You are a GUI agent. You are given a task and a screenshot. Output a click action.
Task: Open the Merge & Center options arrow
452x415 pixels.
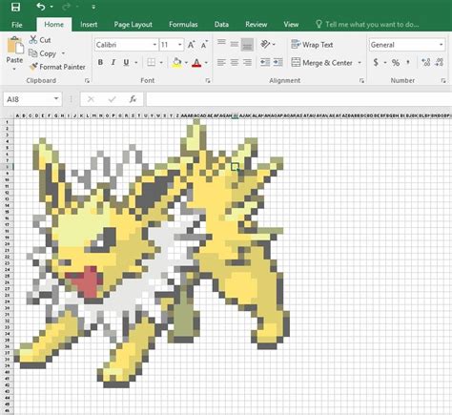click(360, 63)
